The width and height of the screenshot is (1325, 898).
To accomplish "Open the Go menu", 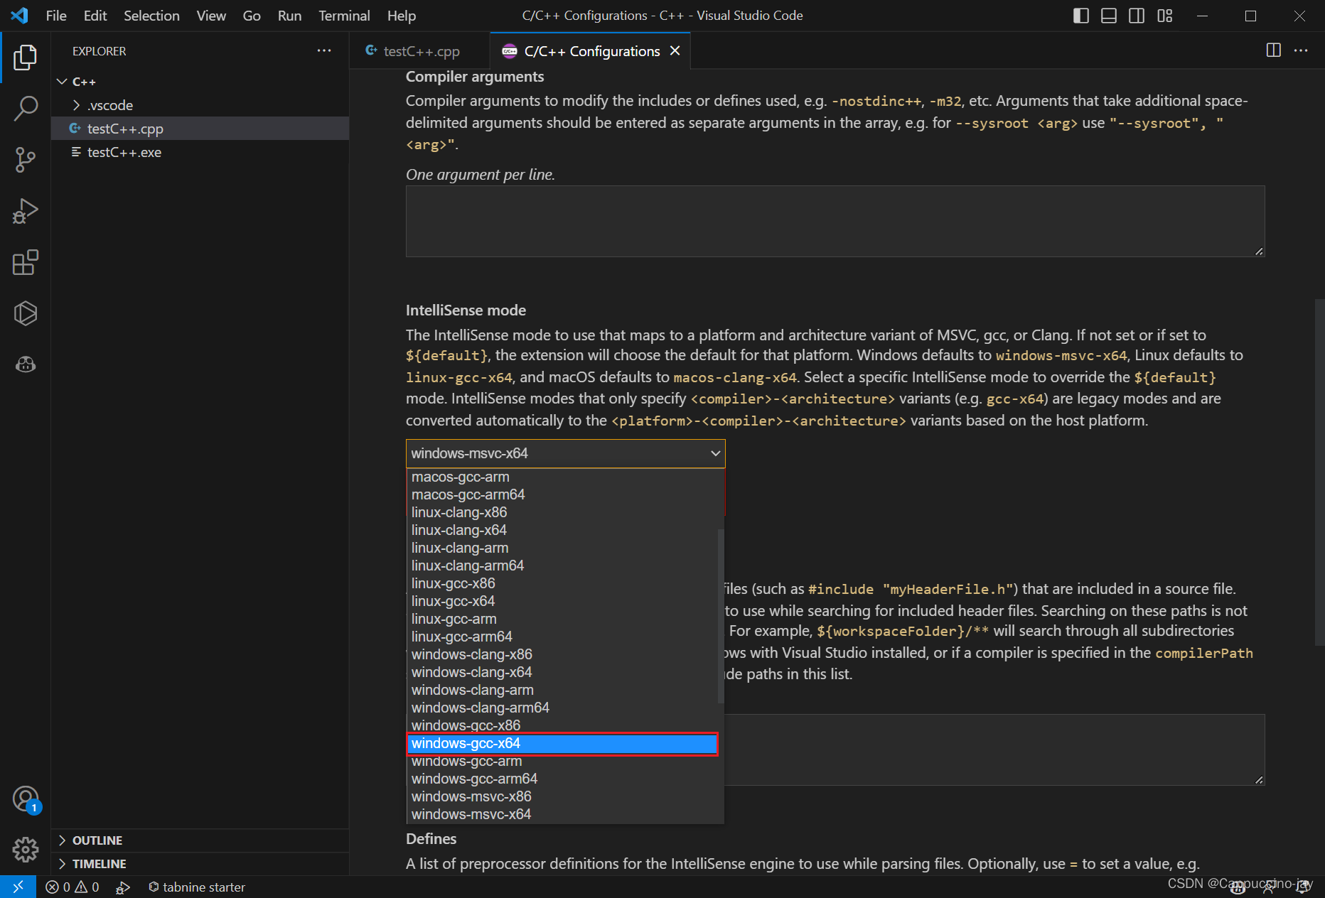I will (252, 16).
